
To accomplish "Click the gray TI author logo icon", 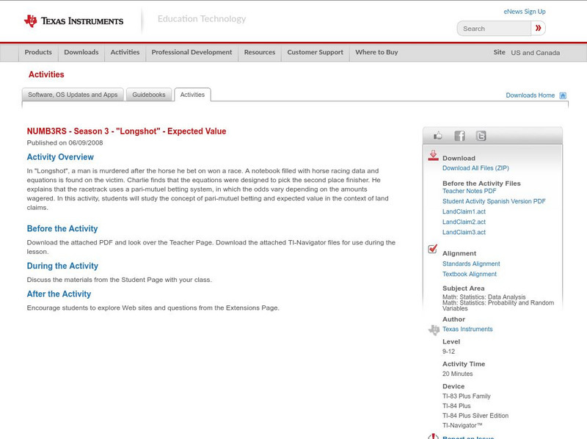I will (434, 330).
